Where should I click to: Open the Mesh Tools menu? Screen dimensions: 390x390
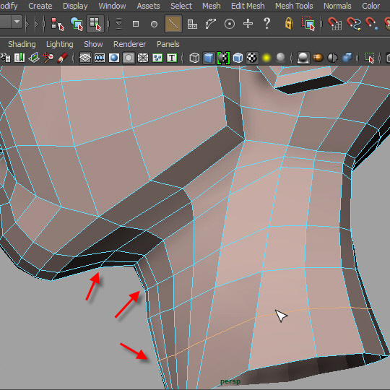294,6
